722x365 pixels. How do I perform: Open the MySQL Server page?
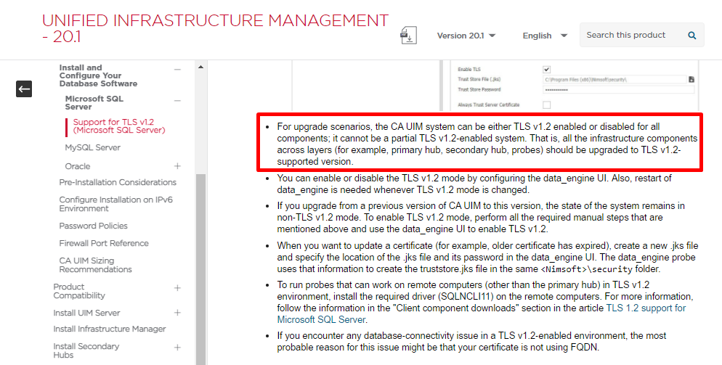92,147
